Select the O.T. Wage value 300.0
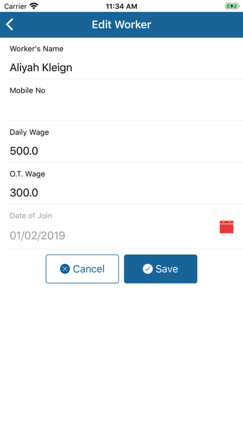 (x=24, y=193)
